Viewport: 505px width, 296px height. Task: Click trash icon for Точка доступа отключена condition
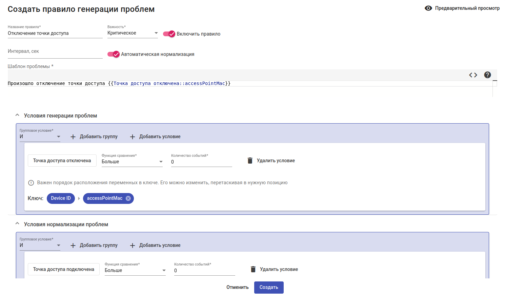250,161
